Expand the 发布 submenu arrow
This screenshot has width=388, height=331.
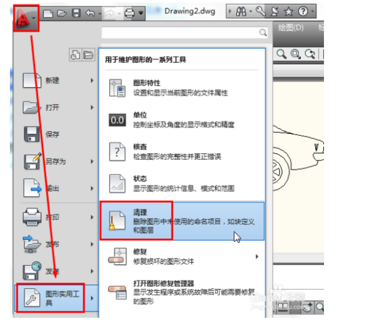(92, 244)
